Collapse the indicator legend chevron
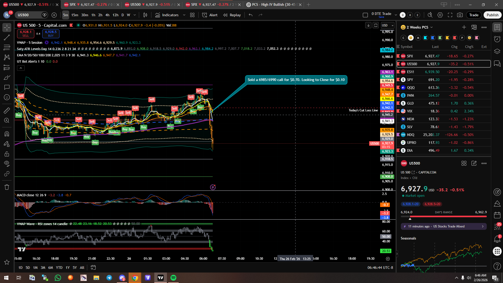The height and width of the screenshot is (283, 503). pos(21,68)
